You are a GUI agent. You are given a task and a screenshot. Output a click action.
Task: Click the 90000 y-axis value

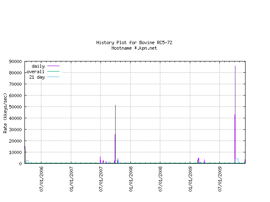[x=15, y=61]
